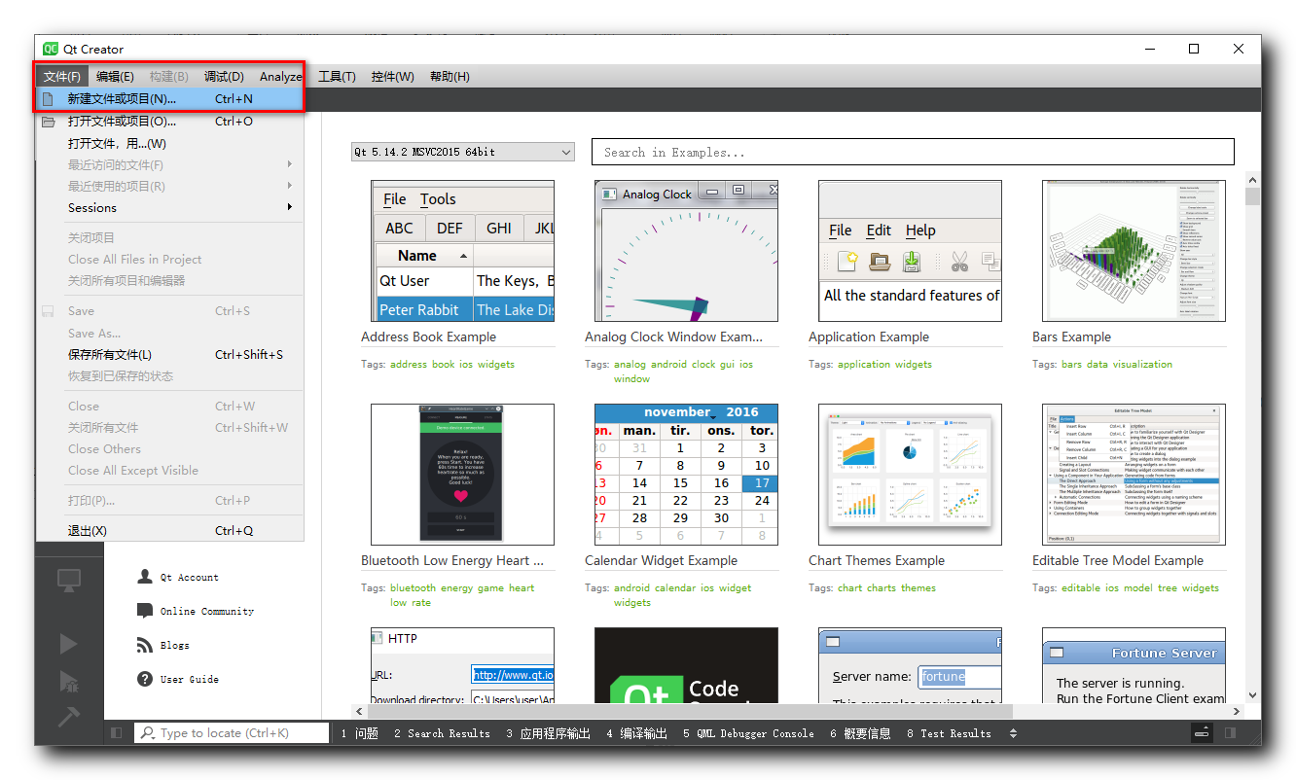
Task: Switch to 5 QML Debugger Console pane
Action: pyautogui.click(x=748, y=733)
